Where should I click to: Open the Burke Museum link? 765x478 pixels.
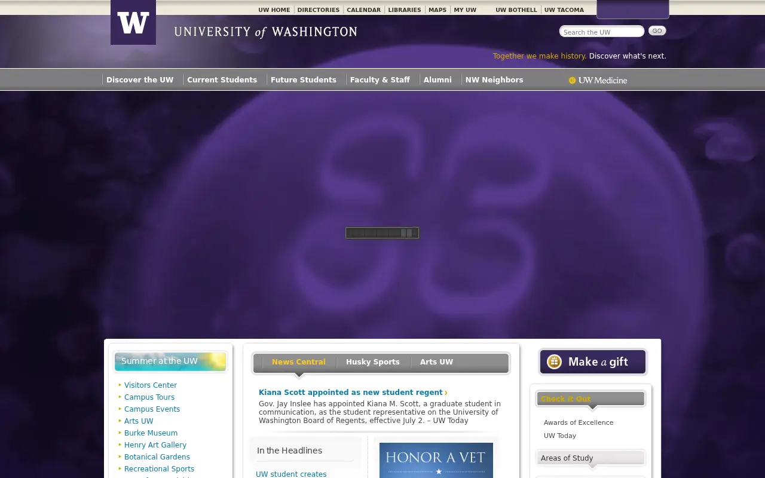pyautogui.click(x=151, y=433)
